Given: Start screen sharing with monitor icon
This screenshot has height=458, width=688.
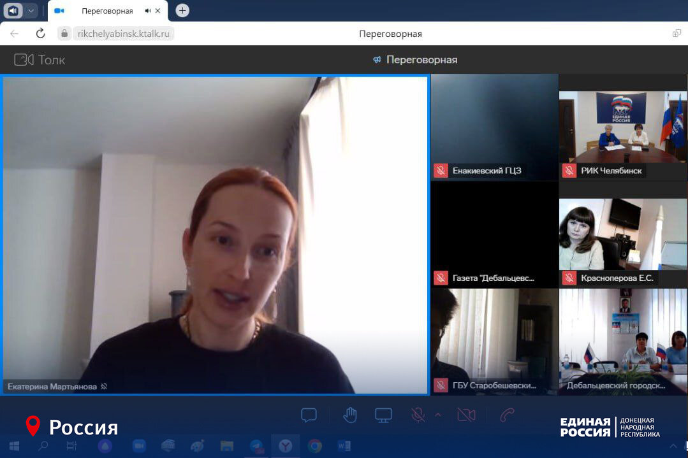Looking at the screenshot, I should click(383, 415).
